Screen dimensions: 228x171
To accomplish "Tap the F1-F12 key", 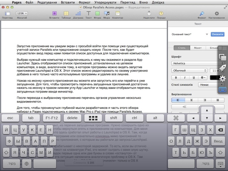I will click(x=52, y=118).
